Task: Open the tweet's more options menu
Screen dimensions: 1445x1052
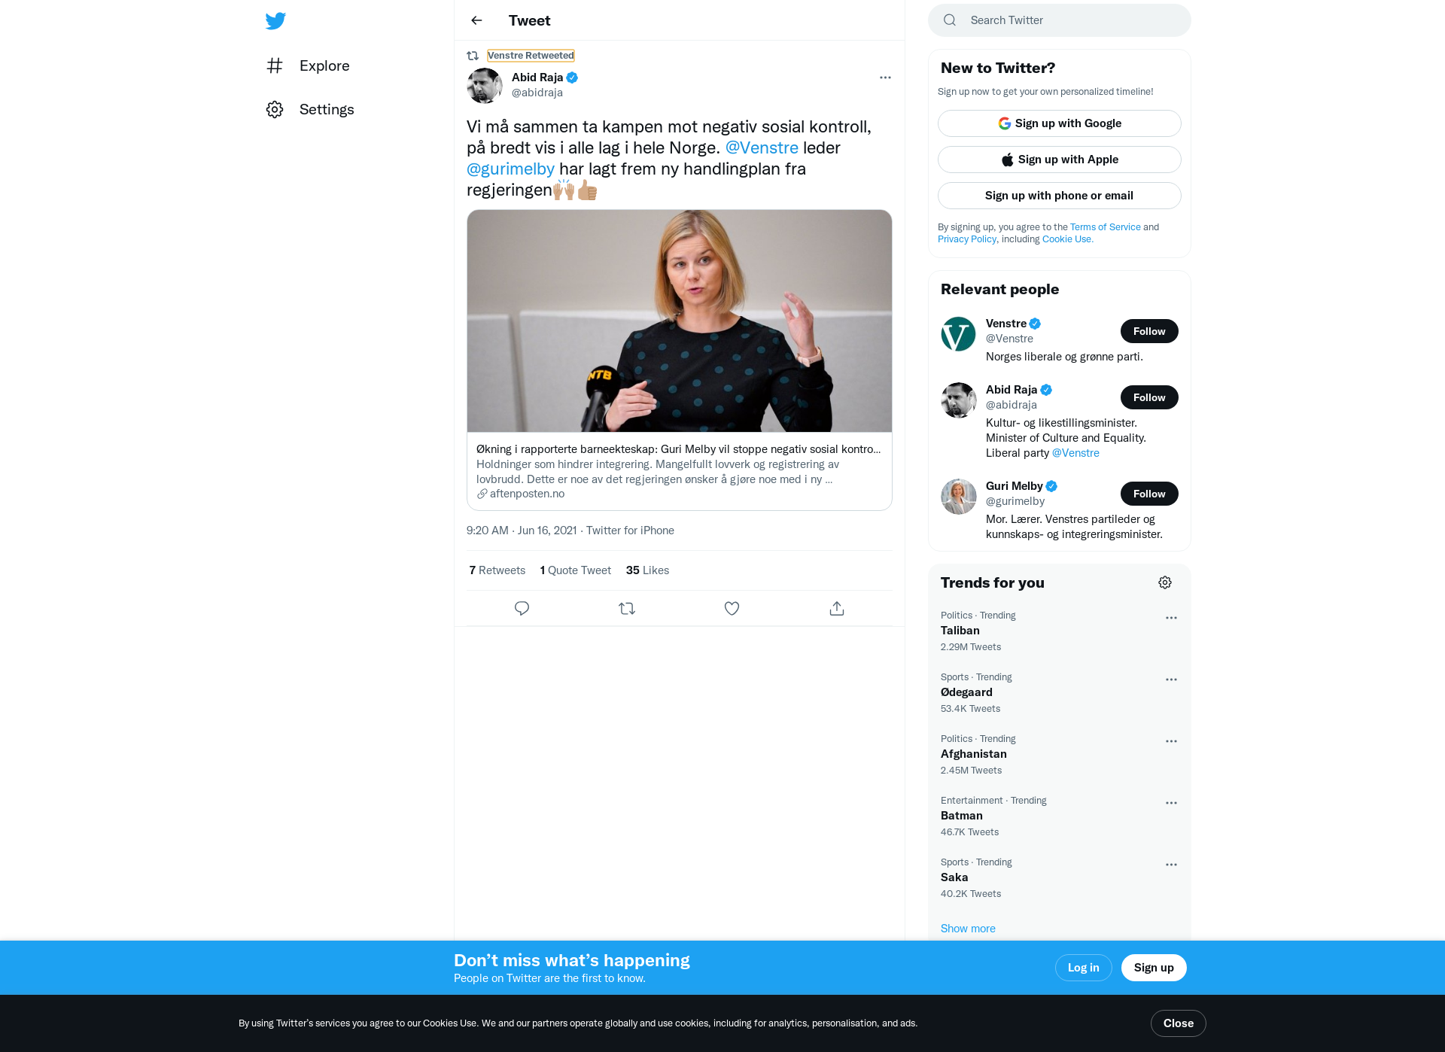Action: coord(885,78)
